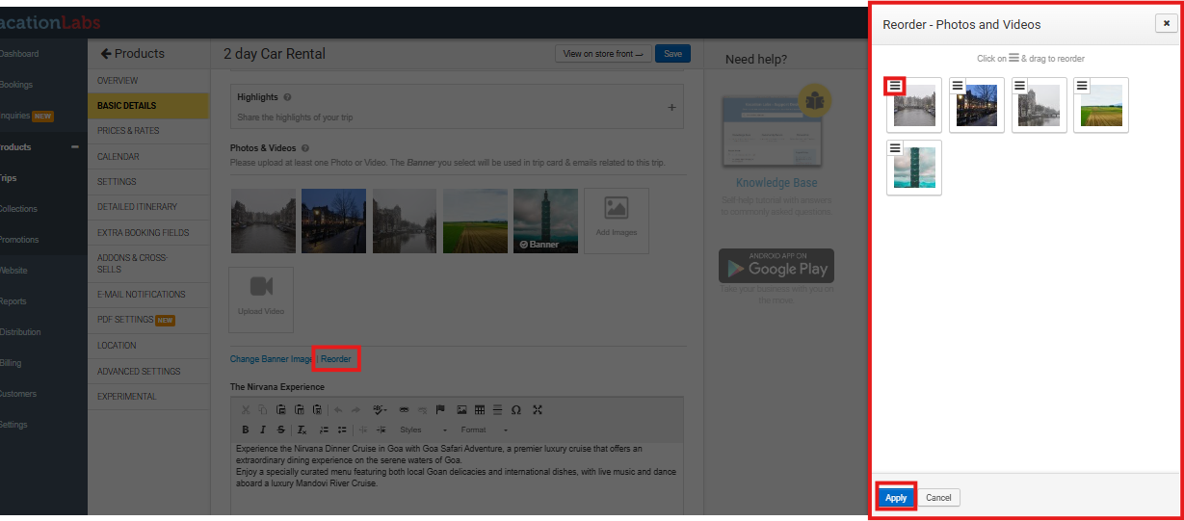Open the Prices & Rates tab
The height and width of the screenshot is (521, 1184).
pos(128,131)
